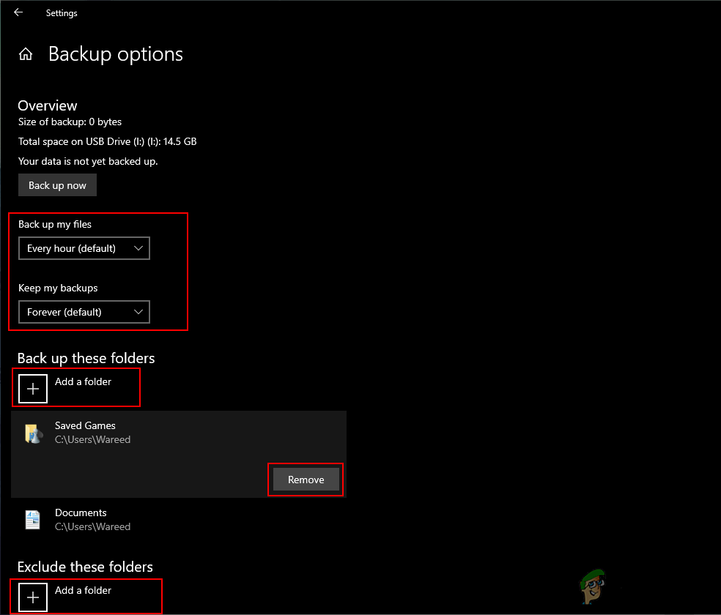Remove Saved Games from the backup list

tap(306, 480)
